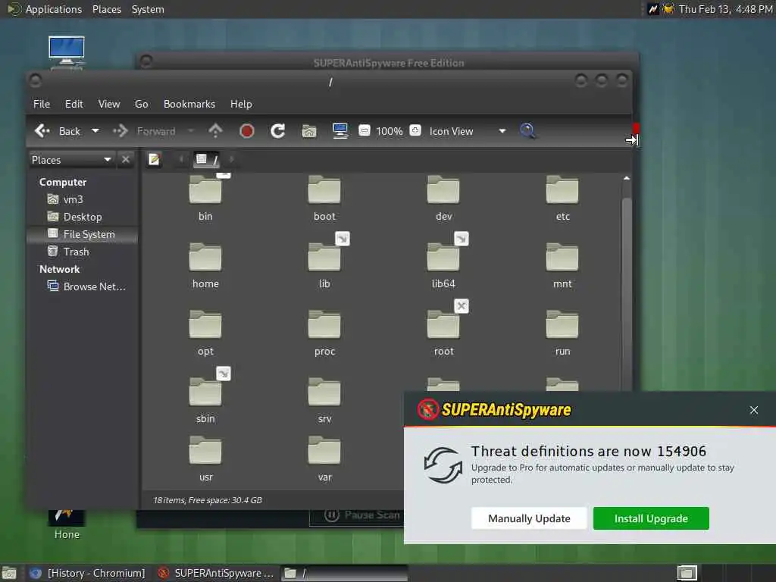
Task: Select the home folder
Action: pyautogui.click(x=205, y=266)
